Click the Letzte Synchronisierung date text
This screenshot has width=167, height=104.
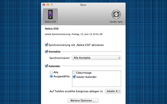73,34
